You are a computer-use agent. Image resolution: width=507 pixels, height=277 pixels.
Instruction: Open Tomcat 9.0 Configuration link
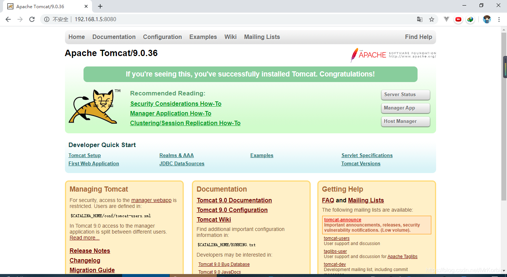pos(232,210)
